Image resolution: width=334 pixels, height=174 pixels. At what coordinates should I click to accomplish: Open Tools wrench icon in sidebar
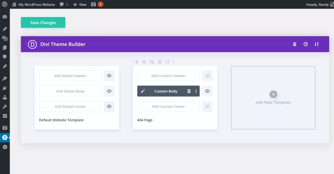click(5, 107)
